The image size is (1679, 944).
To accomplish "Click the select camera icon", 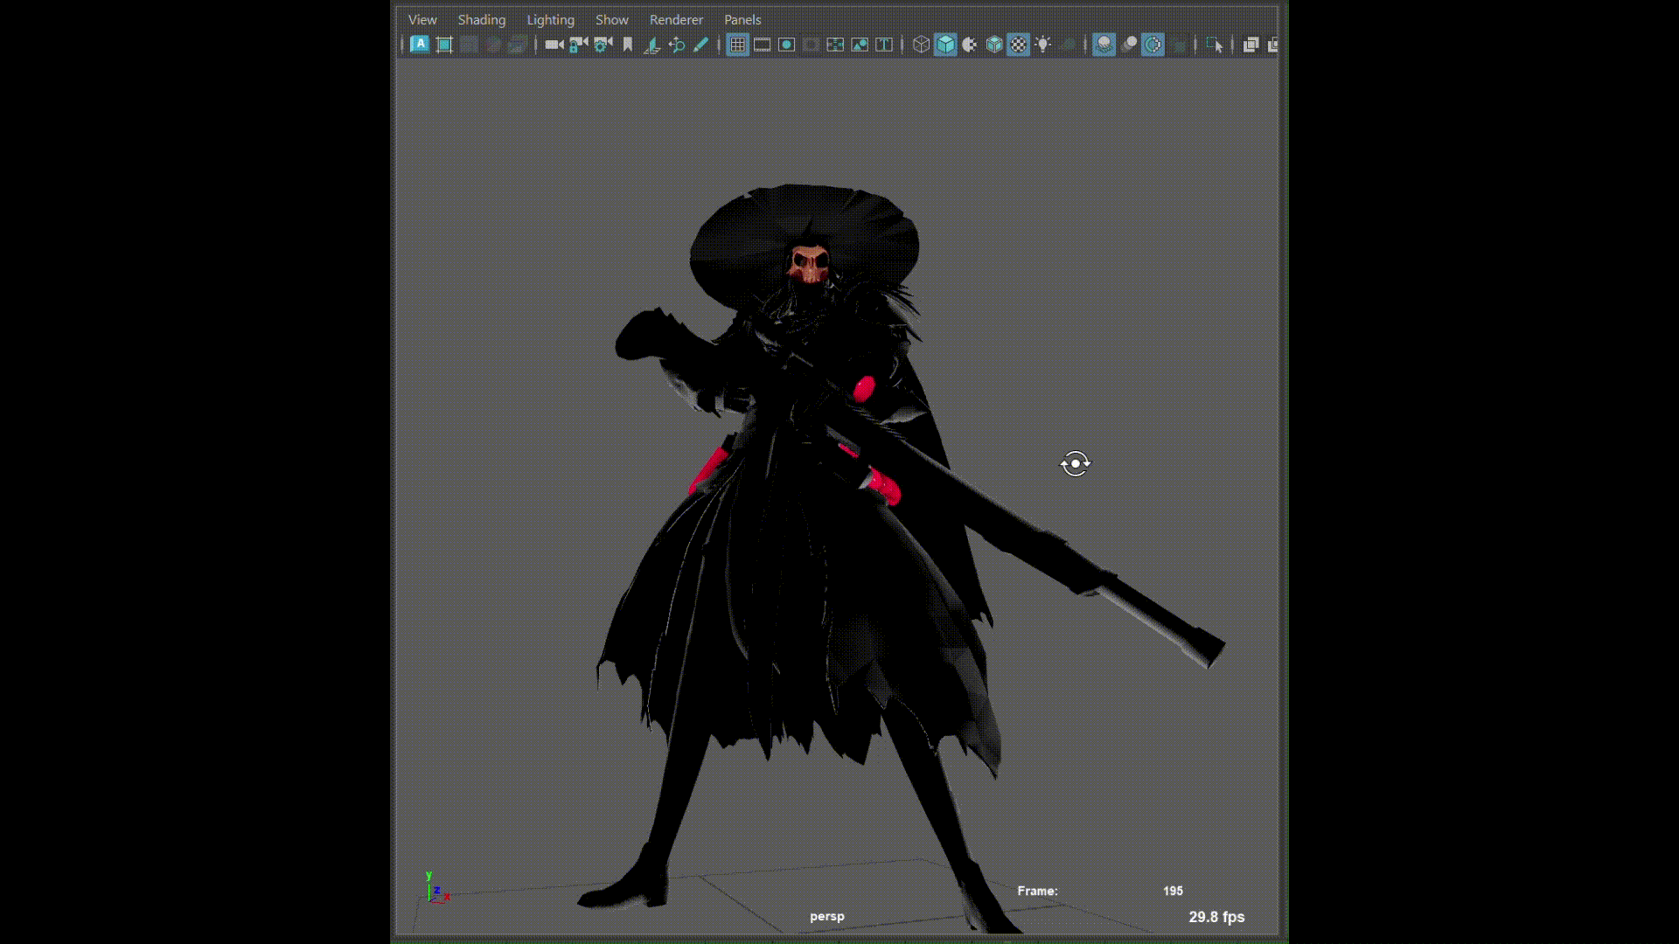I will [554, 45].
